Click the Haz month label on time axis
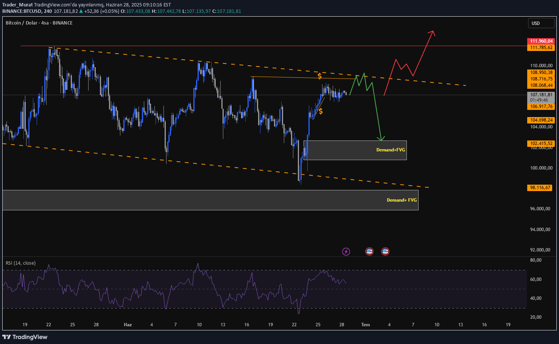This screenshot has height=344, width=559. pyautogui.click(x=128, y=325)
